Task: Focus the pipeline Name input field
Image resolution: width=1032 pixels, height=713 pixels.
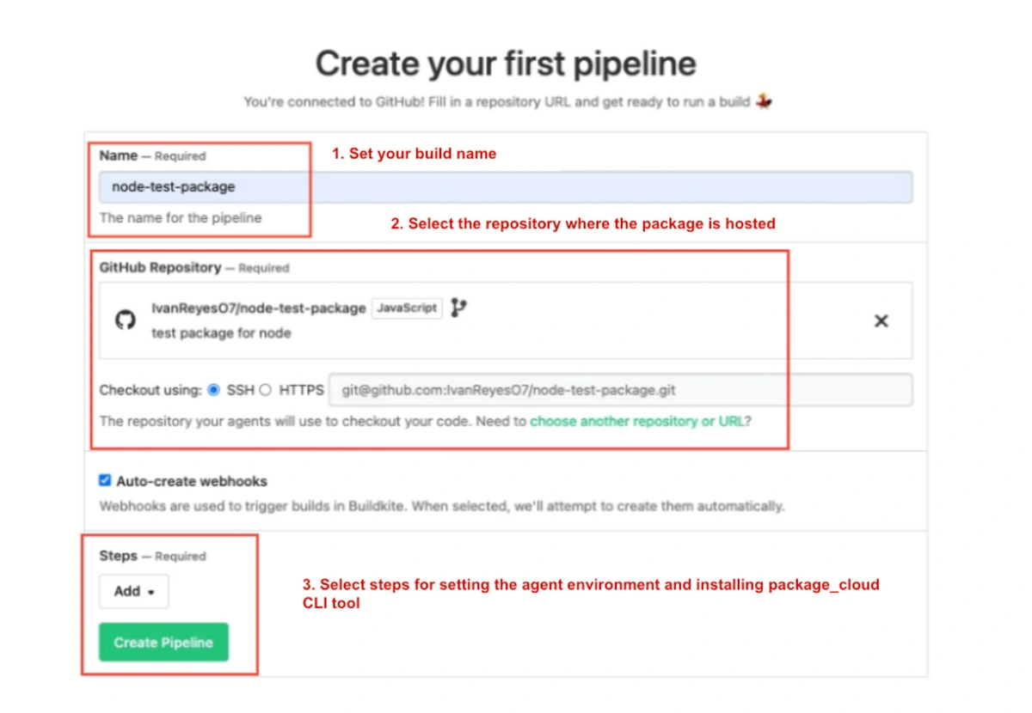Action: (506, 186)
